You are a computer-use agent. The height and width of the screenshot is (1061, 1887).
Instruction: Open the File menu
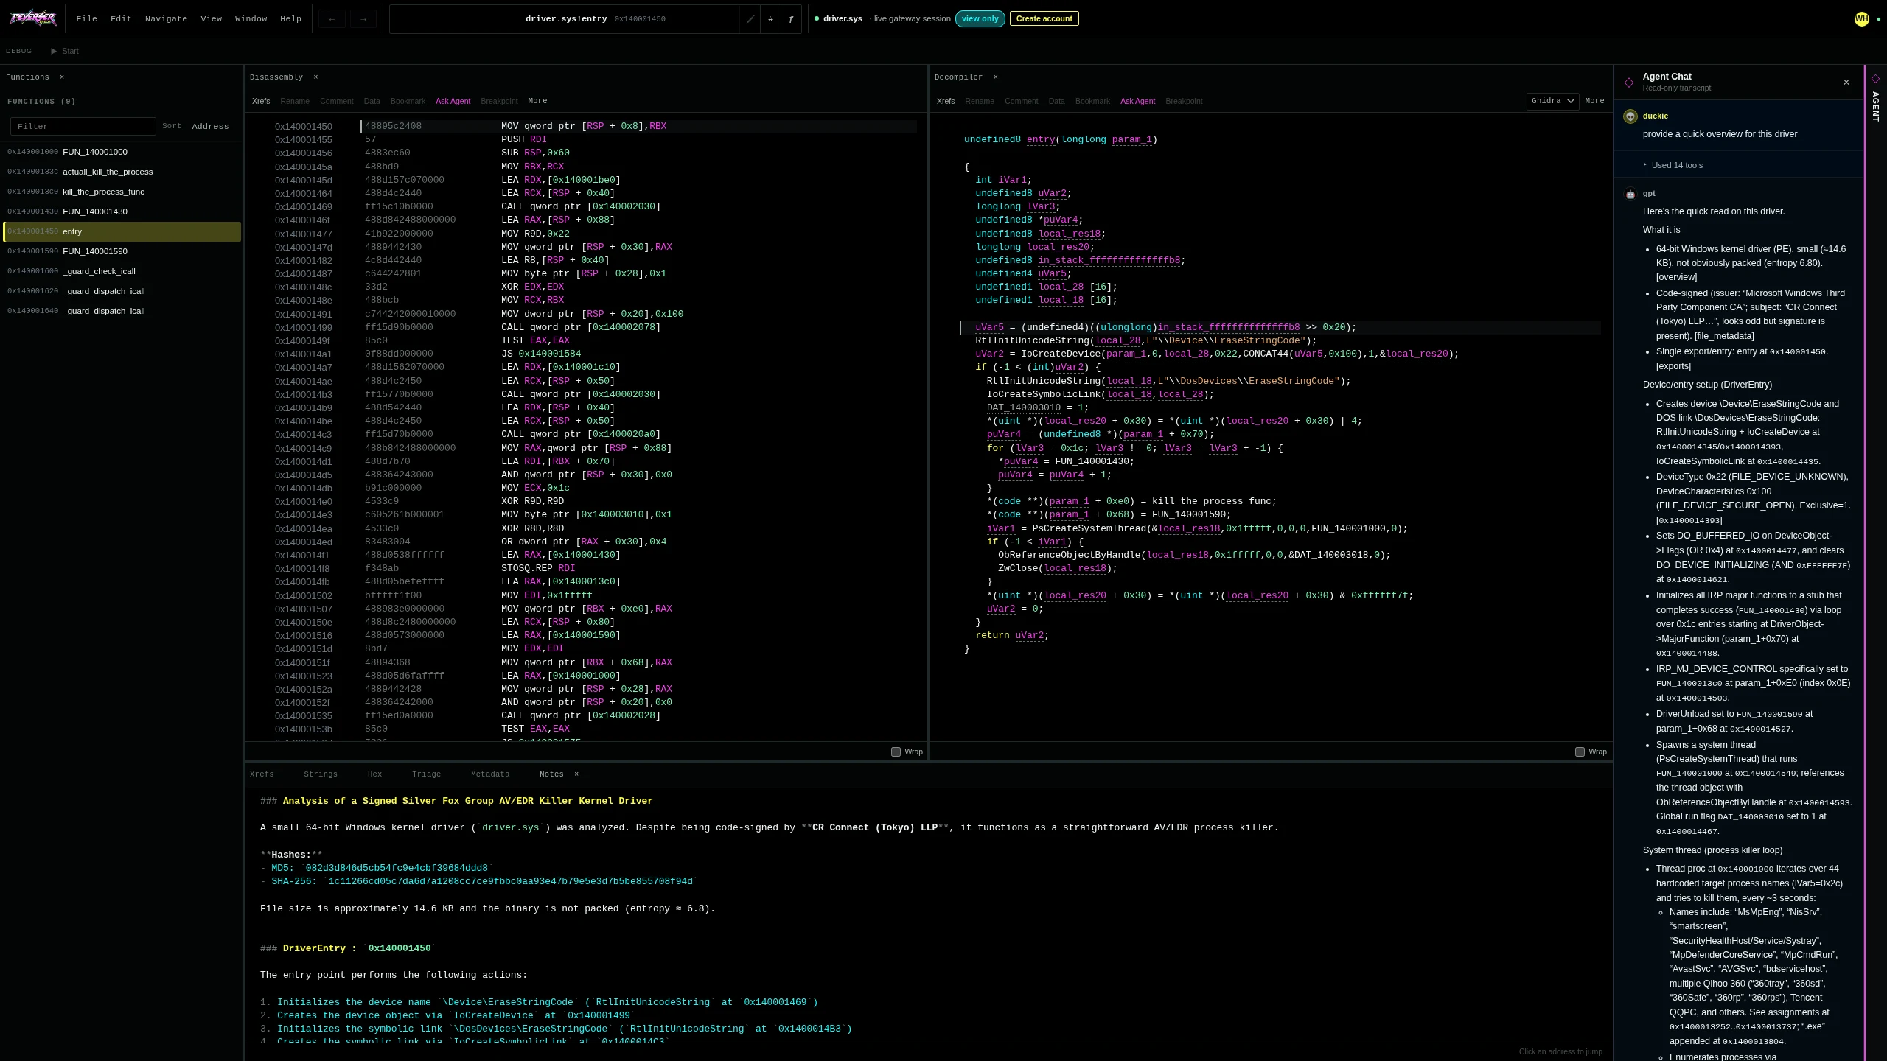86,19
